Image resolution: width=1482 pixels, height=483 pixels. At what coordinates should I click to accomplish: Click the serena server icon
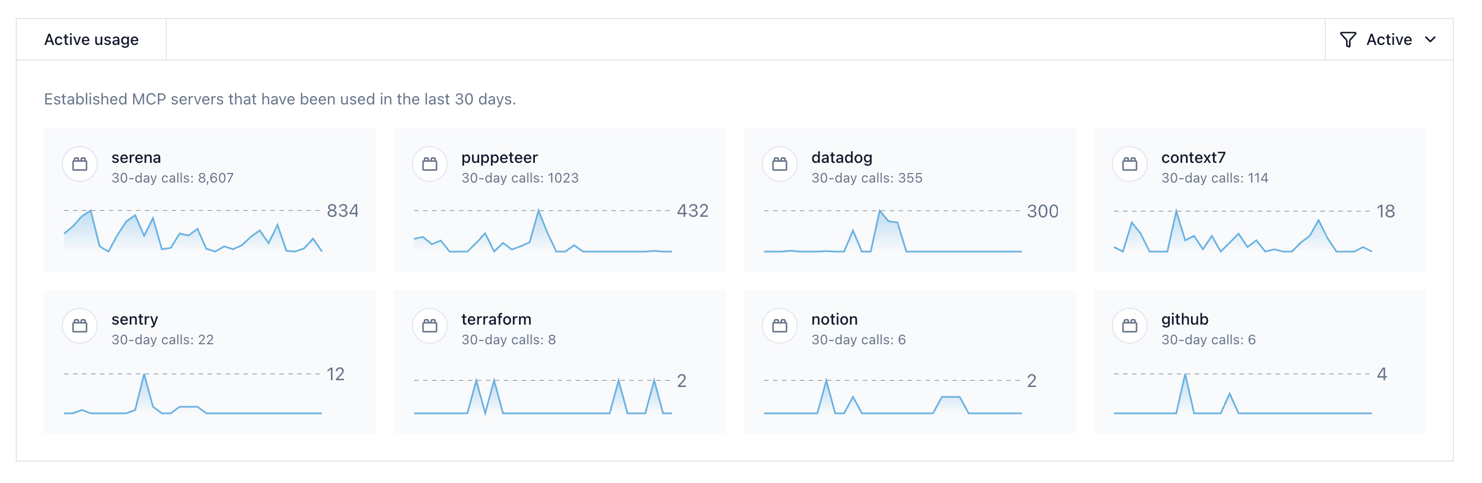coord(79,165)
